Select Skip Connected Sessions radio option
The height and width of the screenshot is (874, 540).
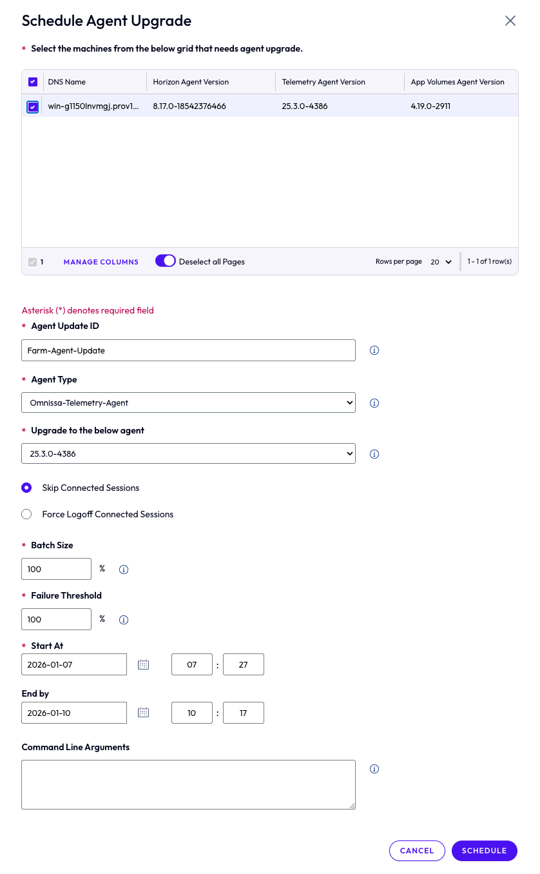(26, 488)
